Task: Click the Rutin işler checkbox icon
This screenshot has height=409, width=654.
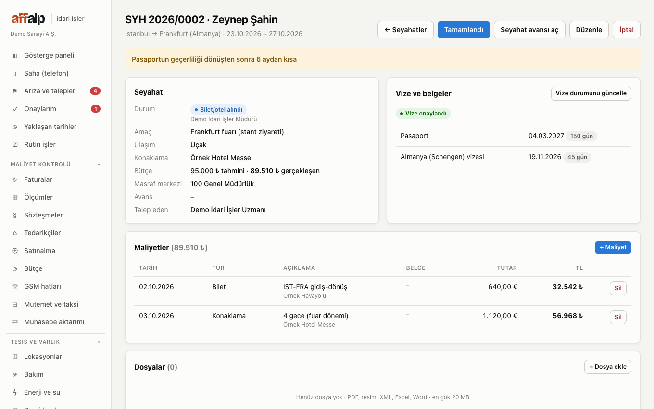Action: pos(15,144)
